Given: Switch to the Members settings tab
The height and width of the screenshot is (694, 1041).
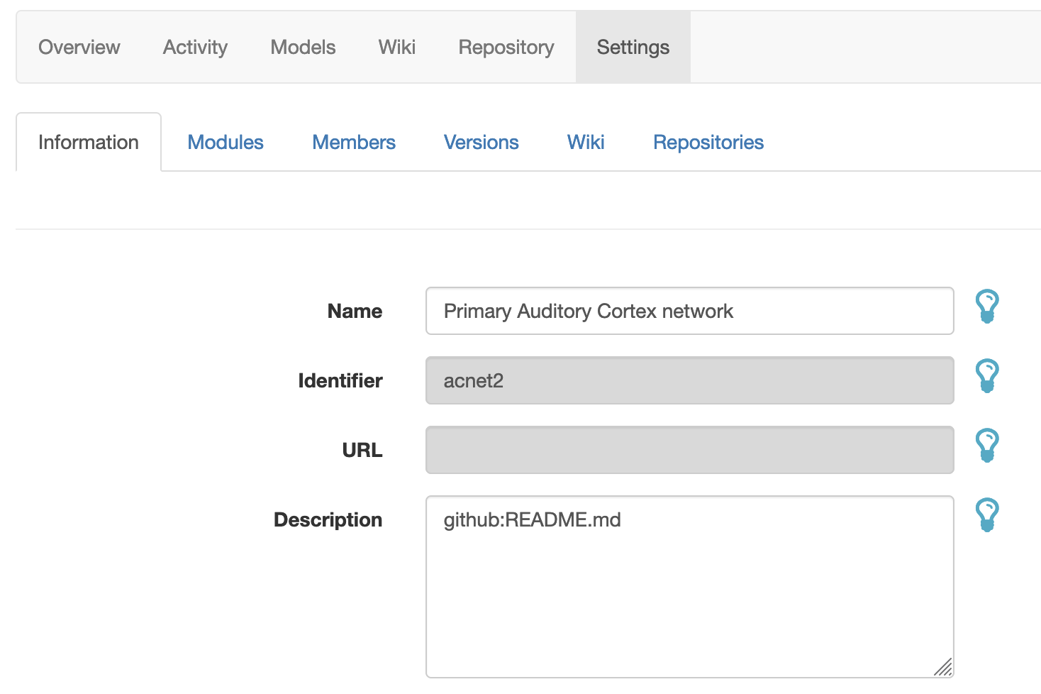Looking at the screenshot, I should (353, 142).
